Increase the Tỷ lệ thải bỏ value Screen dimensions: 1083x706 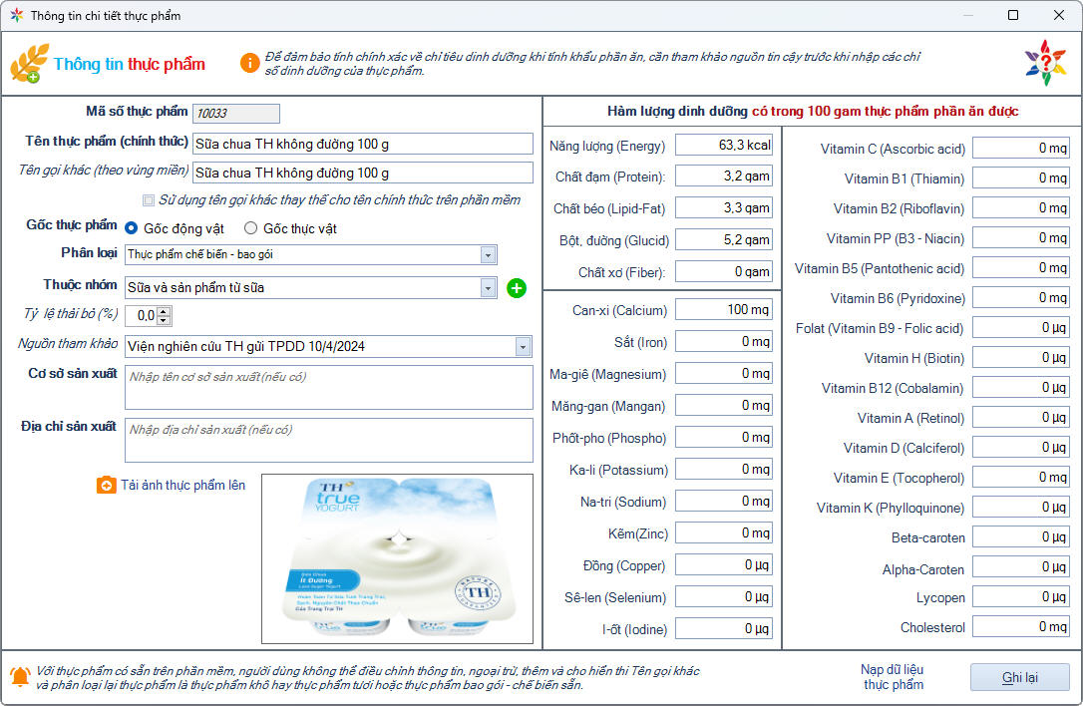point(165,311)
